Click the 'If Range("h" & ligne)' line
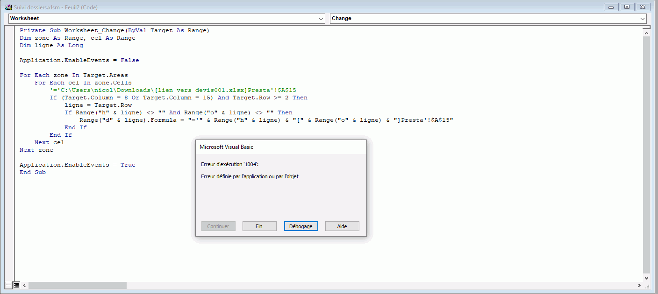Image resolution: width=658 pixels, height=294 pixels. coord(179,112)
